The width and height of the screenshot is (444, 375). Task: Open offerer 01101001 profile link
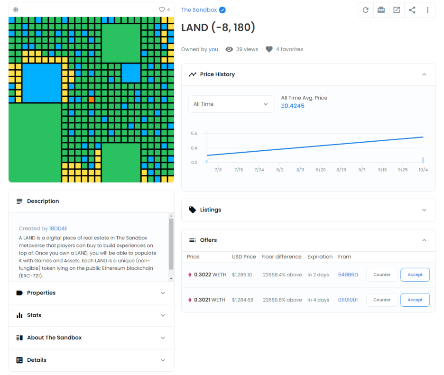[348, 300]
